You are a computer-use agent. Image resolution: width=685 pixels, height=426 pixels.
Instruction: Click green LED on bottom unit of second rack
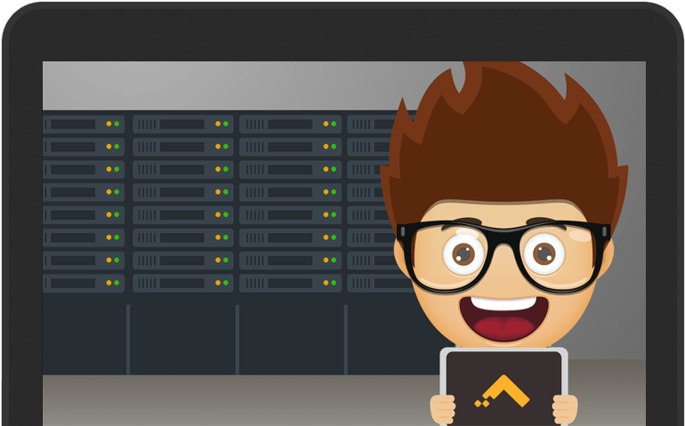226,284
